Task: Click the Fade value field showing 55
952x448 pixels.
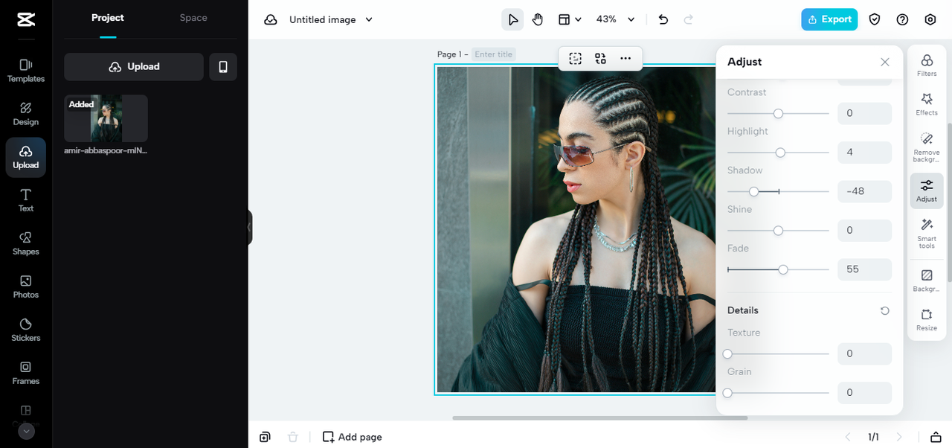Action: 864,269
